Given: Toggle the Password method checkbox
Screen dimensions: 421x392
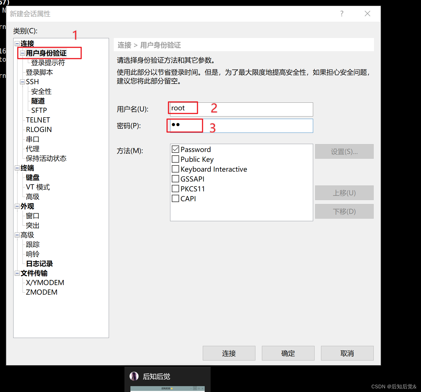Looking at the screenshot, I should point(175,149).
